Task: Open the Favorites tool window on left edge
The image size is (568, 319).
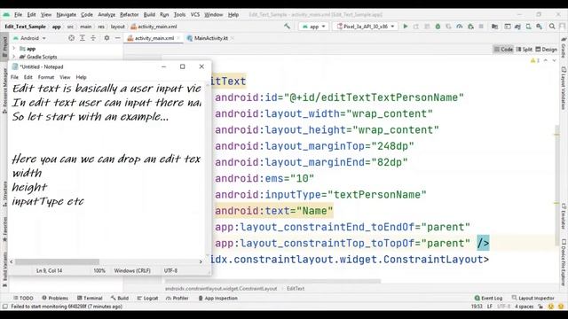Action: (x=4, y=230)
